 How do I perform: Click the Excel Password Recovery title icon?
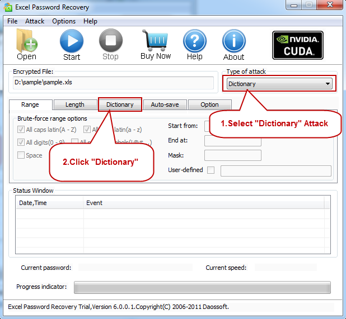point(8,7)
